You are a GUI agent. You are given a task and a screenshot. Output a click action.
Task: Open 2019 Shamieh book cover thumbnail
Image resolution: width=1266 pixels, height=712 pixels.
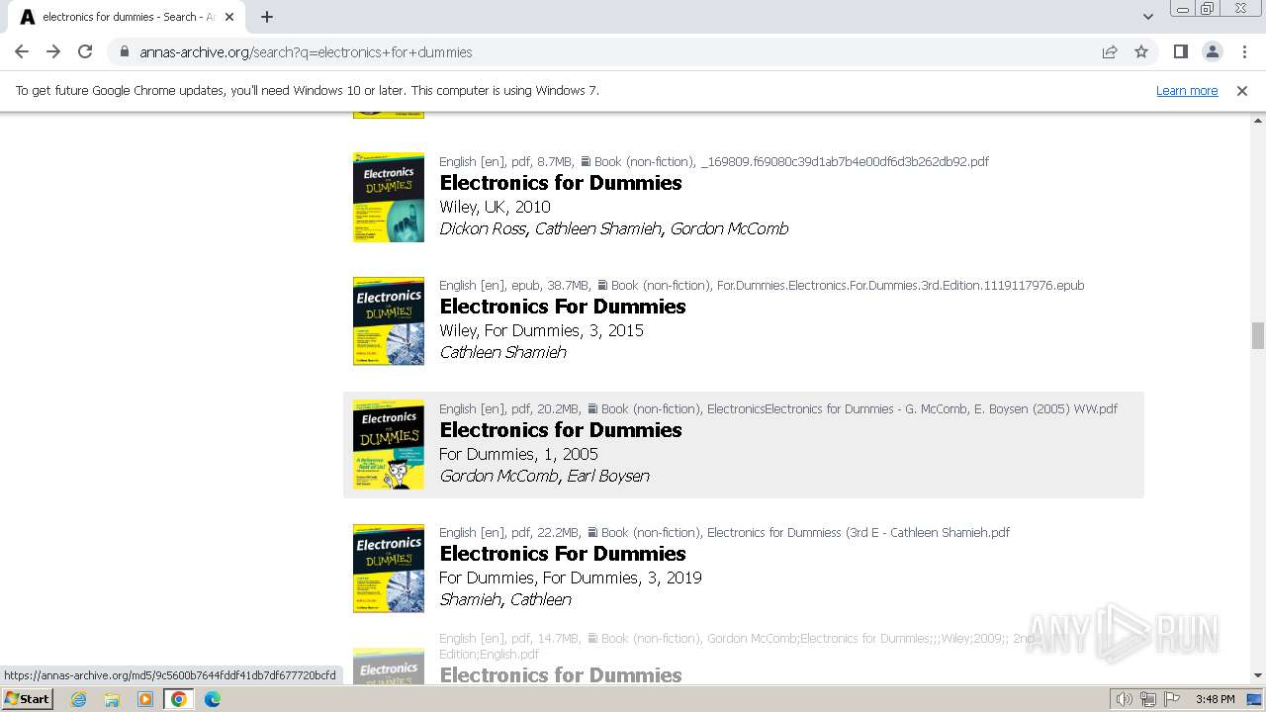389,569
